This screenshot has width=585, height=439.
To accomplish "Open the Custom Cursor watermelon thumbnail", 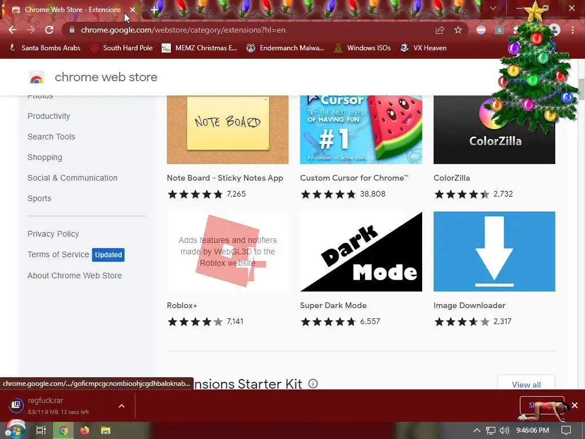I will [361, 130].
